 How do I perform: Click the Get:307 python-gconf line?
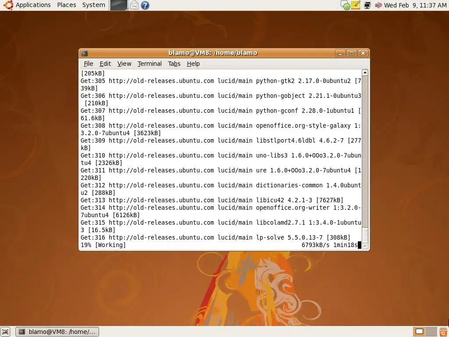click(221, 111)
